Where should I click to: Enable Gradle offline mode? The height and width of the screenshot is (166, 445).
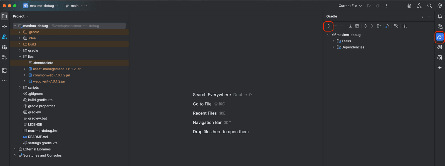(396, 26)
